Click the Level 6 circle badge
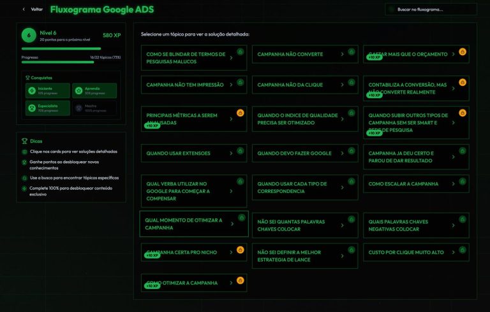Screen dimensions: 490x312 (28, 36)
